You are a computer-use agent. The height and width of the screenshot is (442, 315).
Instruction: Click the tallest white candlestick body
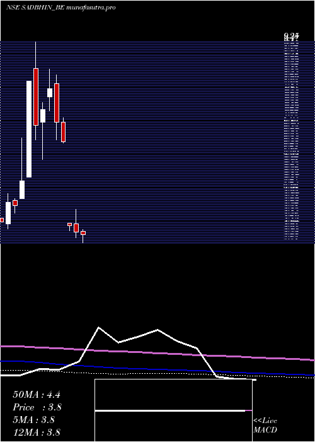tap(29, 129)
